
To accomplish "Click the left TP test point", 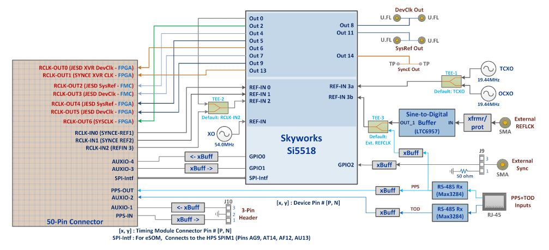I will (x=398, y=63).
